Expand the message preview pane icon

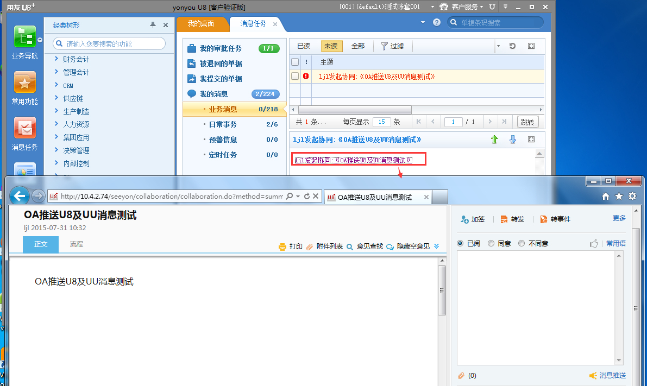click(531, 140)
